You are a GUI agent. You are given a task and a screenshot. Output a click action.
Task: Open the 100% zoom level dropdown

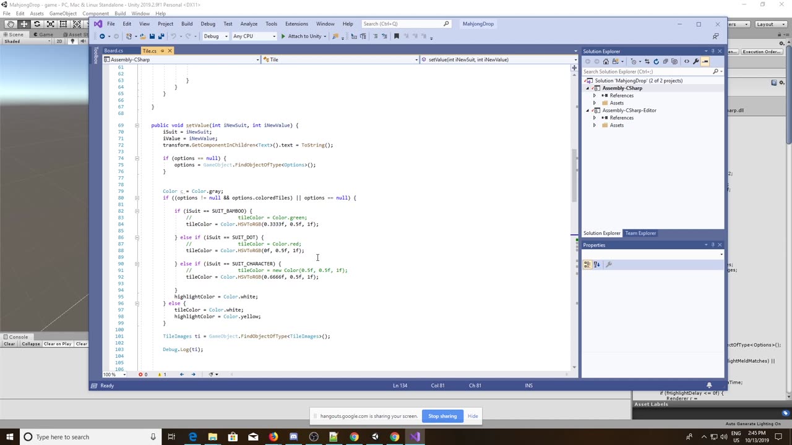(114, 374)
